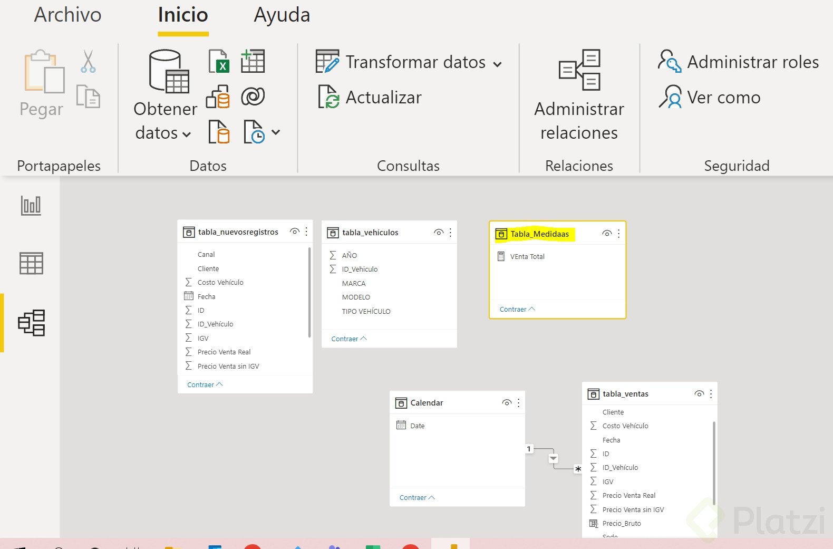Switch to the Data table view
Image resolution: width=833 pixels, height=549 pixels.
[x=31, y=263]
